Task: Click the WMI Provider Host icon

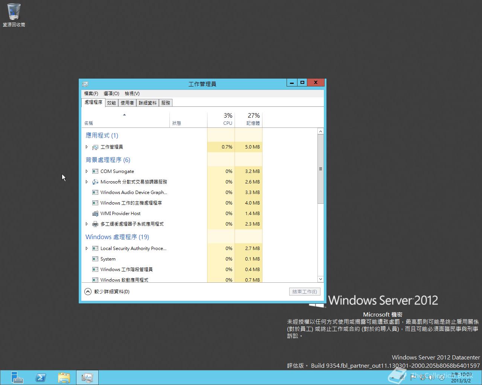Action: [95, 214]
